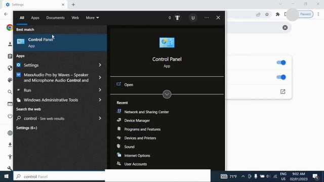Screen dimensions: 324x182
Task: Expand the Settings app result arrow
Action: click(100, 65)
